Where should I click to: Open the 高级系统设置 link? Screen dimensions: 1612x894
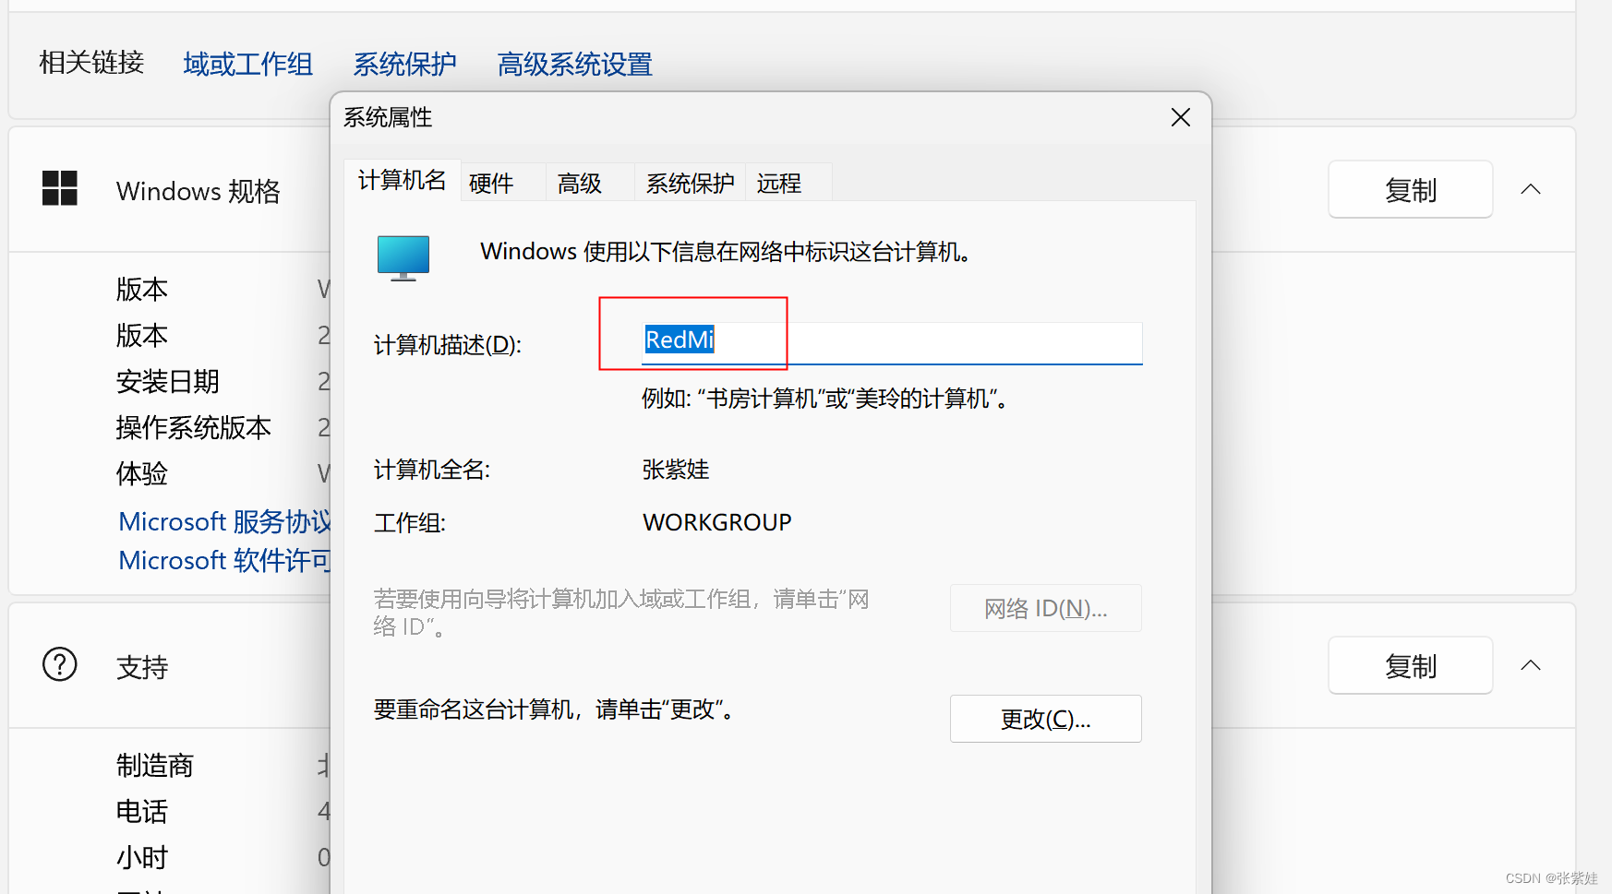coord(574,64)
